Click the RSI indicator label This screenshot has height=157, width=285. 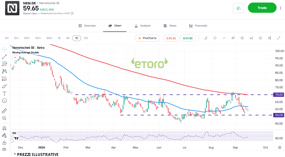click(14, 133)
